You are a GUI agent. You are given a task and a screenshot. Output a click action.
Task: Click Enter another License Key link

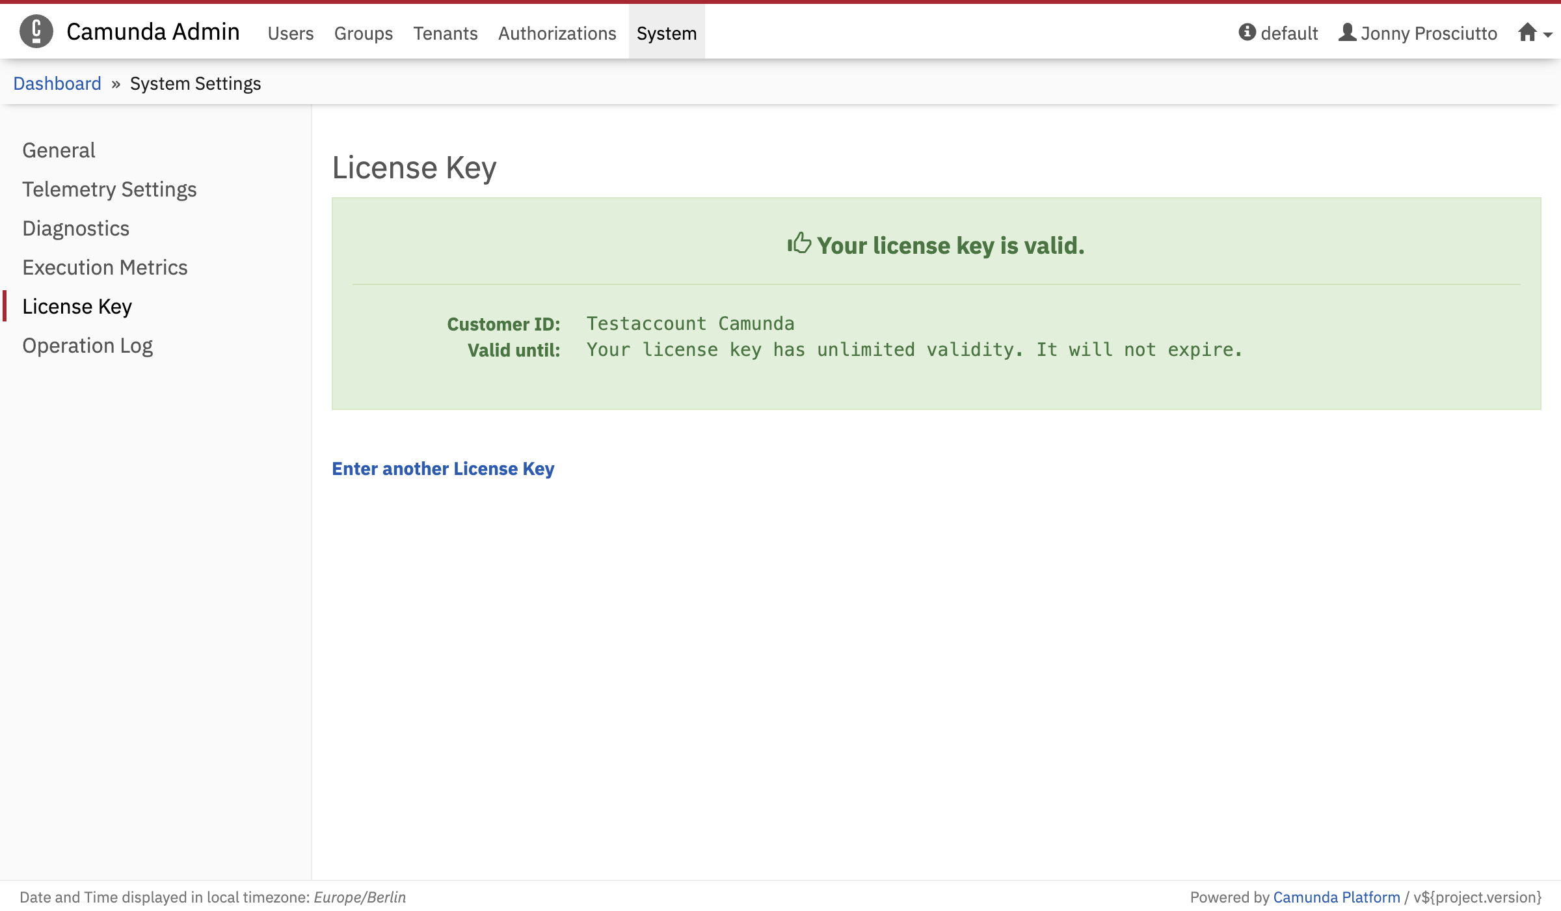[443, 469]
